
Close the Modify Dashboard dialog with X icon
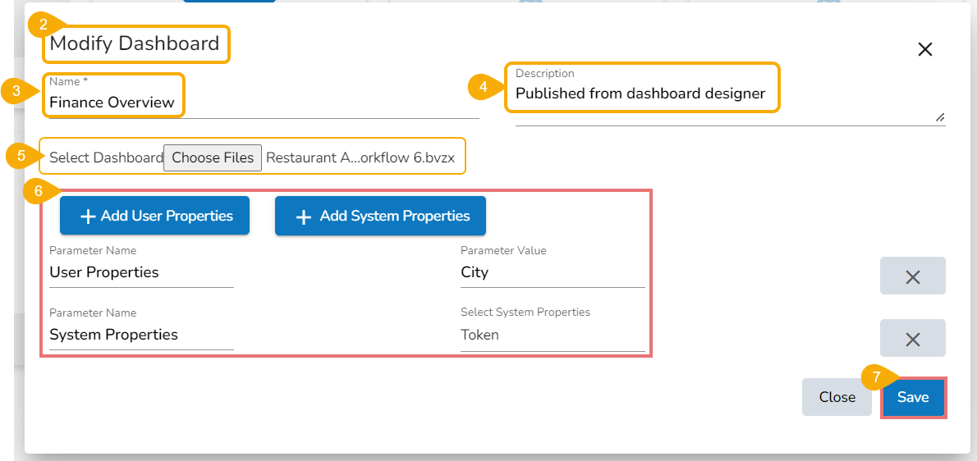(x=924, y=49)
